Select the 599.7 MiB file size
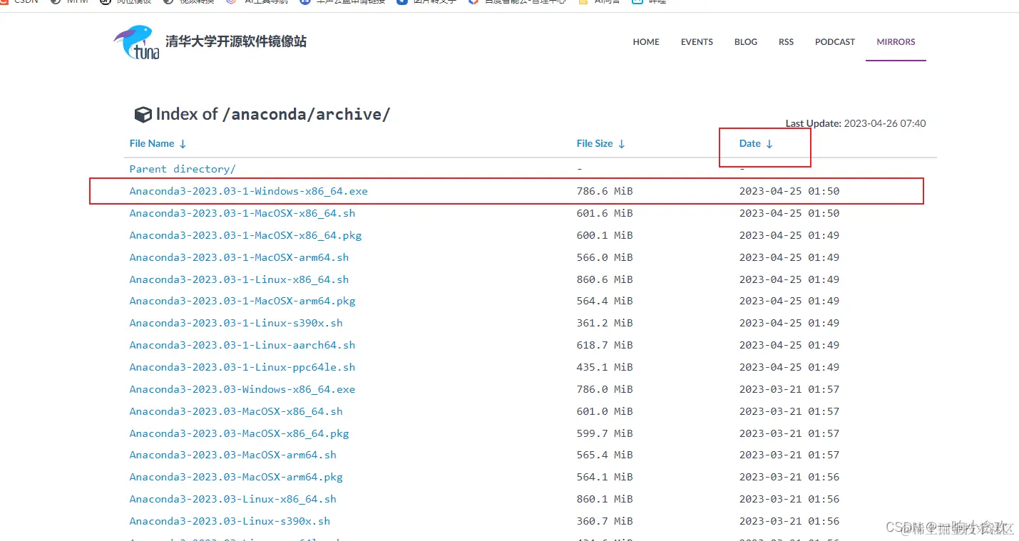 [605, 433]
